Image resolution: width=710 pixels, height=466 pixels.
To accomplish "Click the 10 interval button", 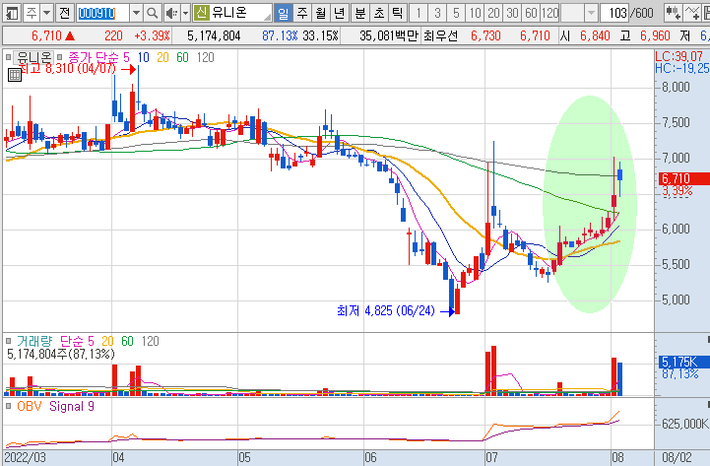I will [475, 13].
